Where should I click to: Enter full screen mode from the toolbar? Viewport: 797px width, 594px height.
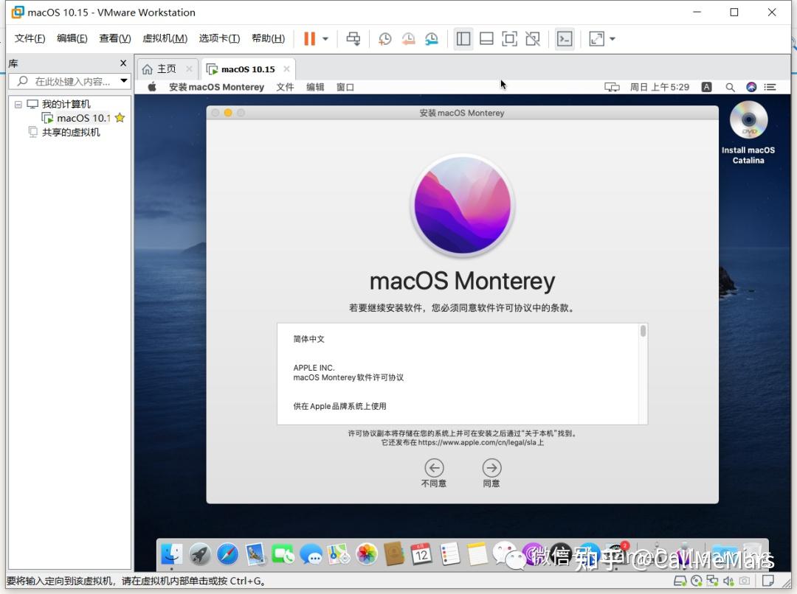pyautogui.click(x=509, y=38)
